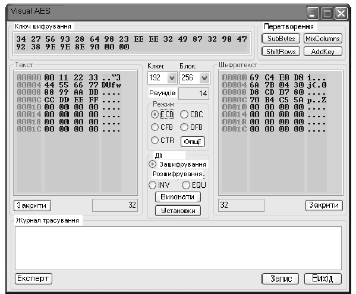Click the ASCII text DUfw in Текст panel

coord(111,85)
